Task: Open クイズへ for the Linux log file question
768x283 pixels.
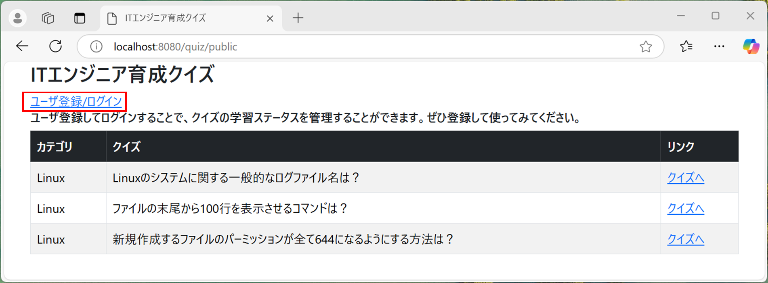Action: point(685,178)
